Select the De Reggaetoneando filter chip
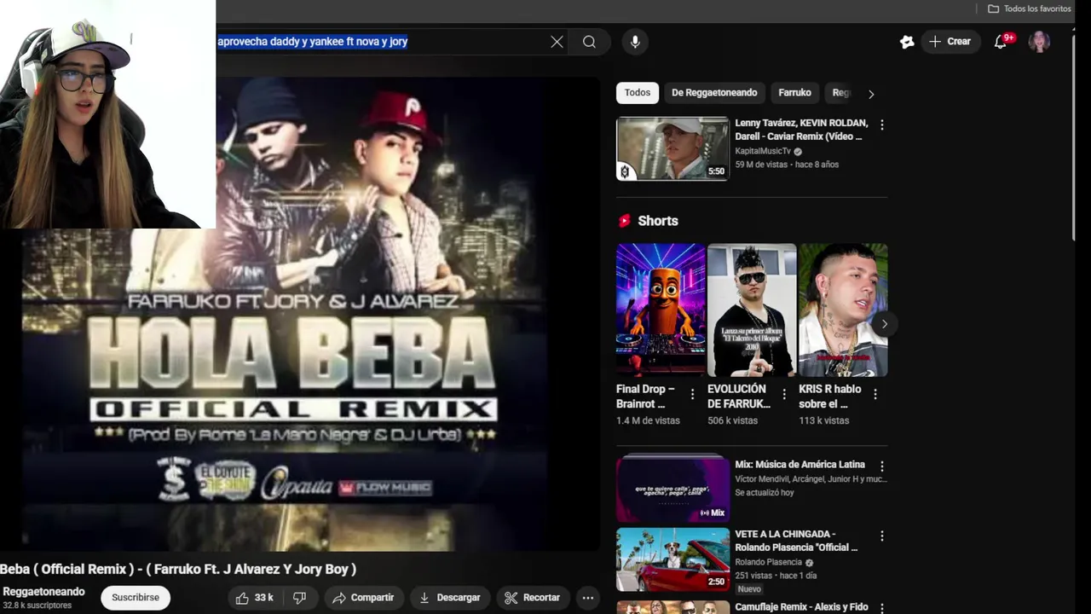The image size is (1091, 614). [x=714, y=93]
